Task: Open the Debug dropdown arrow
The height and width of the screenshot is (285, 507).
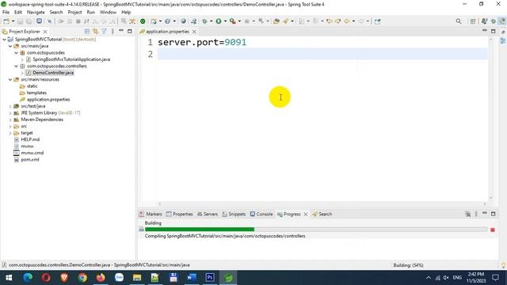Action: 212,21
